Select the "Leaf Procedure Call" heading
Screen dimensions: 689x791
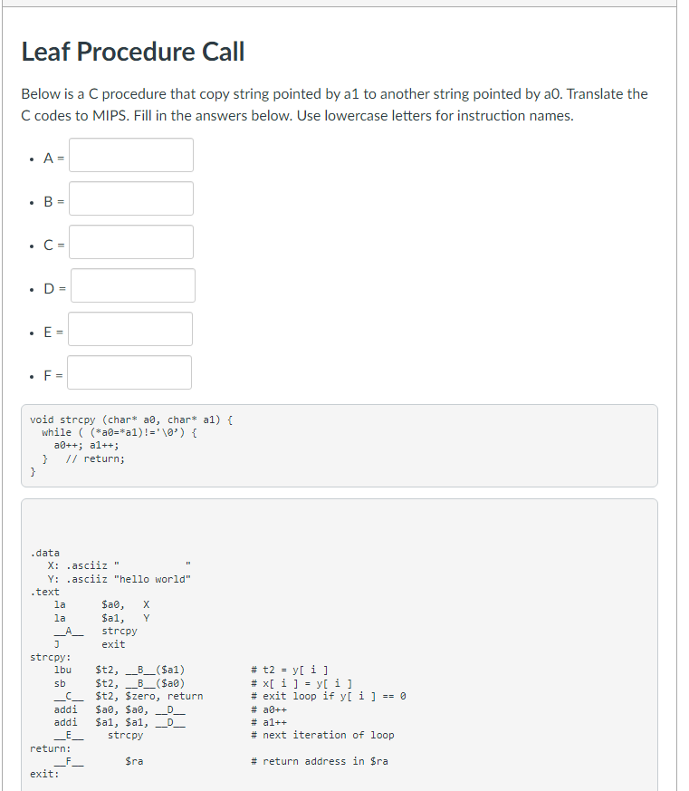pos(133,52)
